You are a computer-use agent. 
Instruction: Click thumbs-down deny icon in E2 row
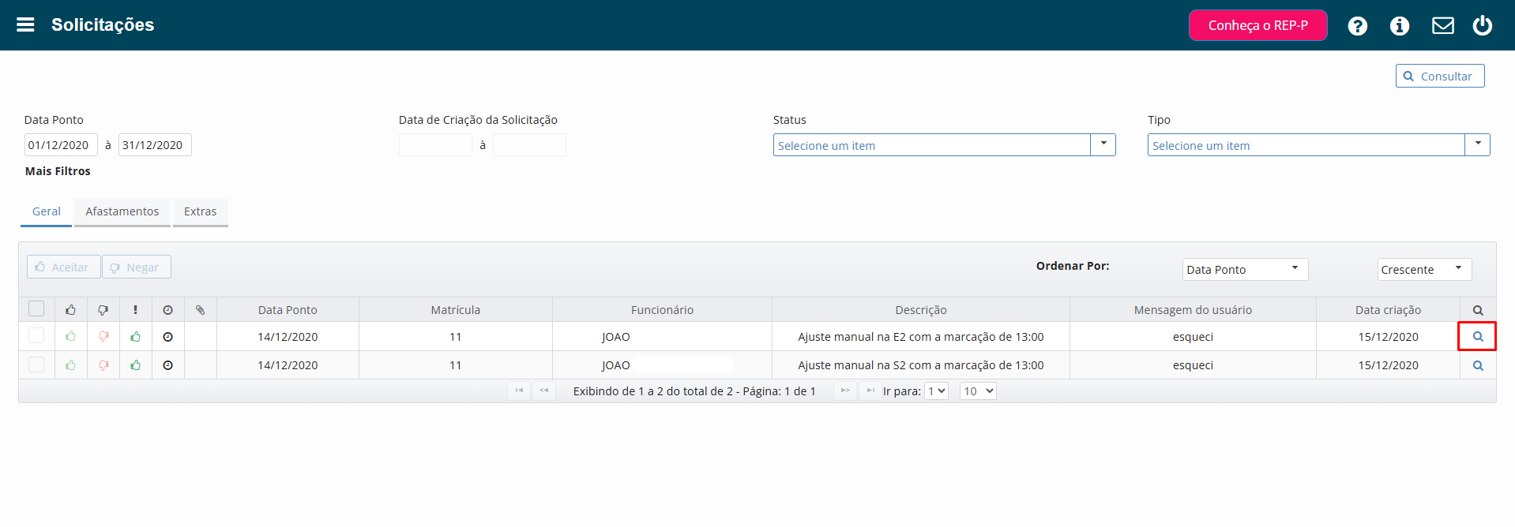(103, 336)
